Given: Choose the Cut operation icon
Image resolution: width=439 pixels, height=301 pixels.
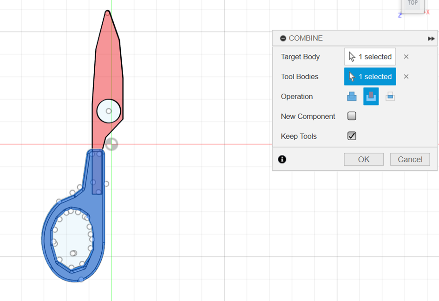Looking at the screenshot, I should (371, 96).
